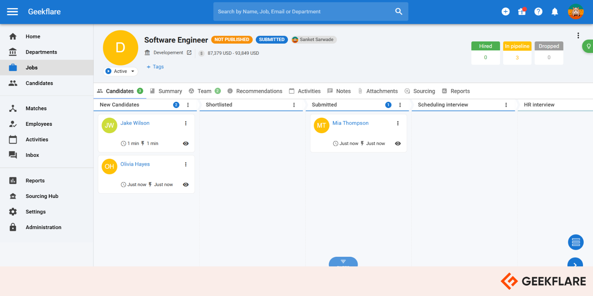Open Scheduling interview column options menu
This screenshot has width=593, height=296.
[x=506, y=105]
